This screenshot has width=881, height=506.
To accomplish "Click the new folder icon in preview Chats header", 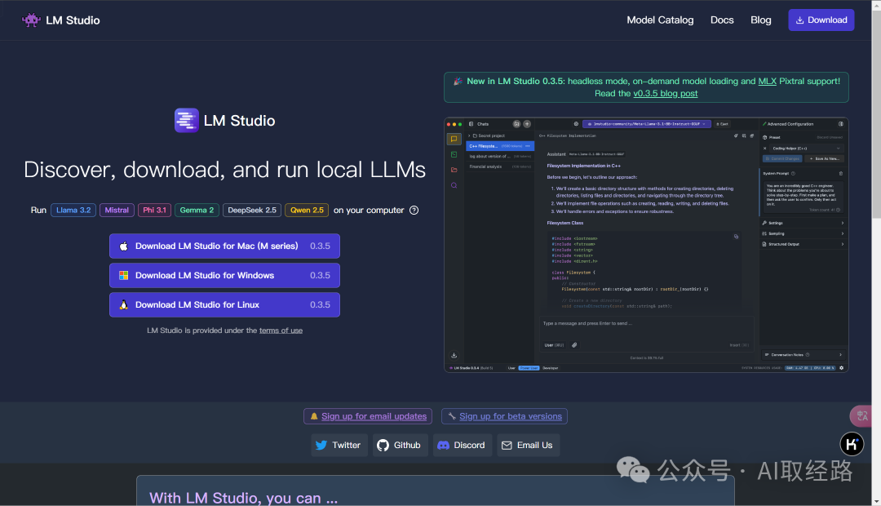I will click(516, 124).
